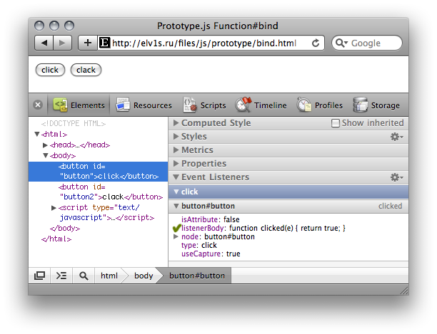Select button#button in the breadcrumb

point(197,276)
